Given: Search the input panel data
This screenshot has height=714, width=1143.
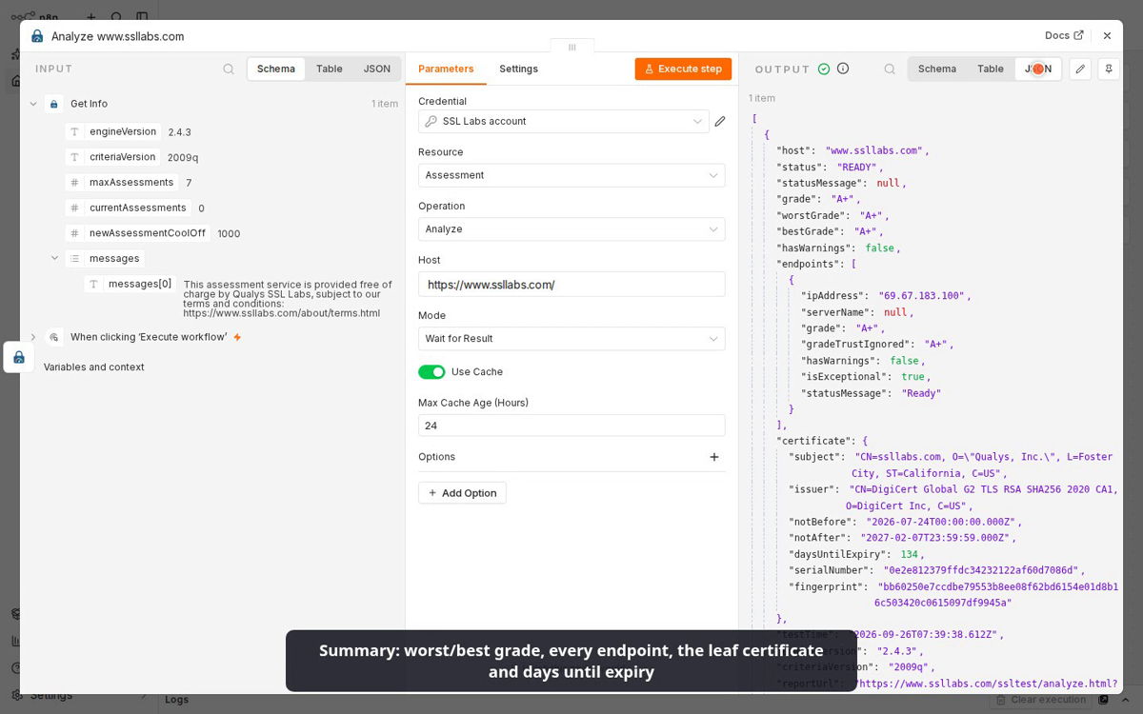Looking at the screenshot, I should tap(229, 69).
